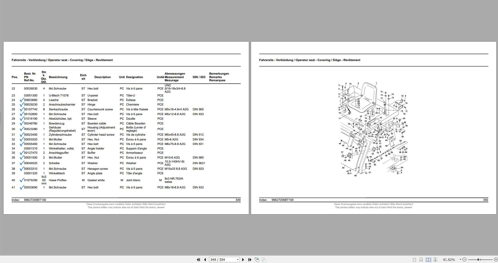The width and height of the screenshot is (498, 263).
Task: Switch to single page layout
Action: (x=414, y=260)
